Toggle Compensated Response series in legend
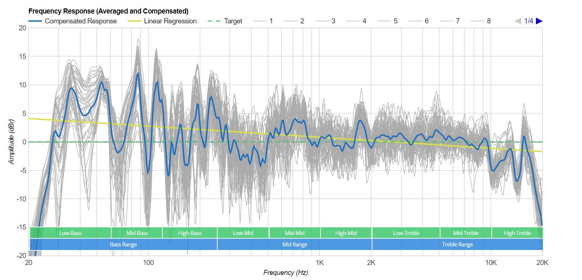582x280 pixels. tap(72, 21)
